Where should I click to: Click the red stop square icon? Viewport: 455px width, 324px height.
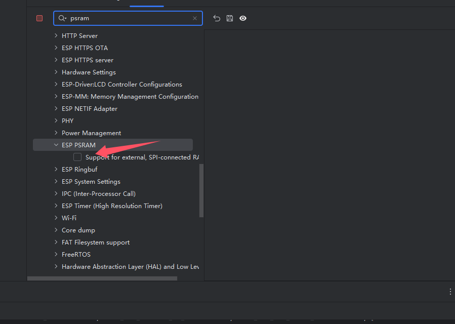tap(39, 18)
